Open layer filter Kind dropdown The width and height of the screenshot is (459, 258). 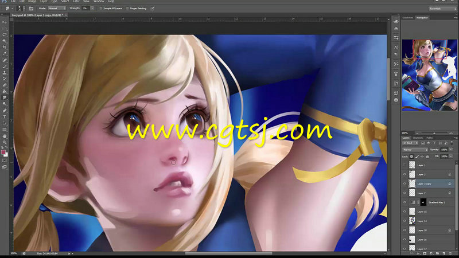[411, 143]
